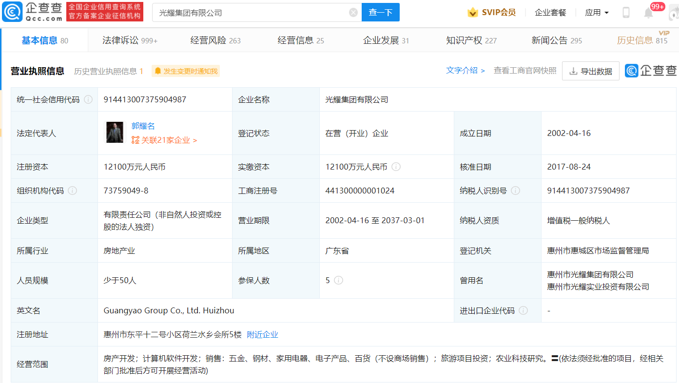Switch to 知识产权 tab
679x383 pixels.
click(x=471, y=40)
